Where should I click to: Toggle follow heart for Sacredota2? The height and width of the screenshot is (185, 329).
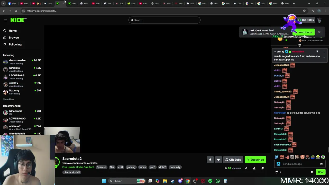click(x=218, y=160)
